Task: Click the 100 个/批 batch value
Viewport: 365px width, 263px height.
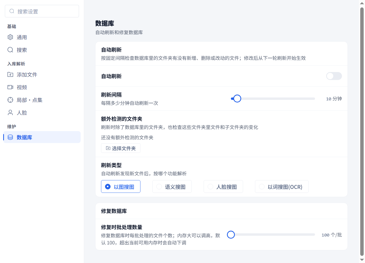Action: [x=332, y=235]
